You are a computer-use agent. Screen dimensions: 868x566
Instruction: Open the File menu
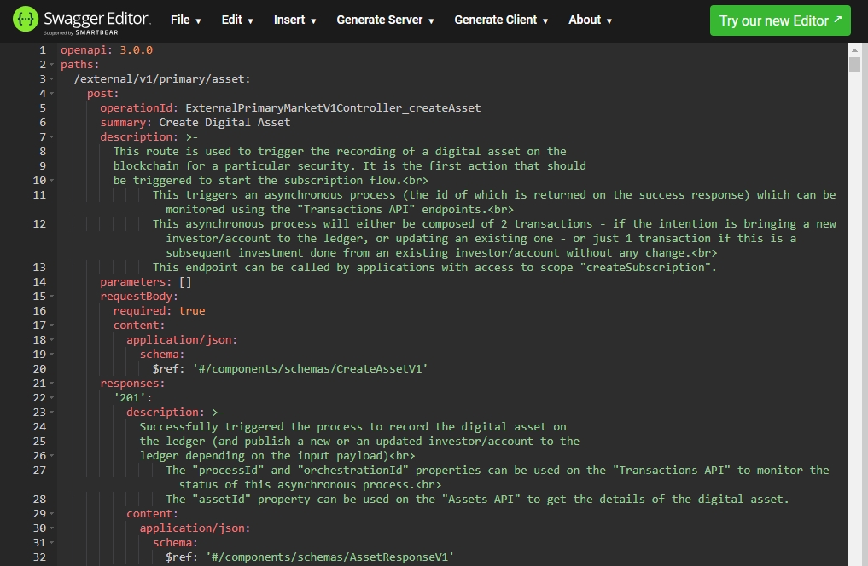coord(185,20)
